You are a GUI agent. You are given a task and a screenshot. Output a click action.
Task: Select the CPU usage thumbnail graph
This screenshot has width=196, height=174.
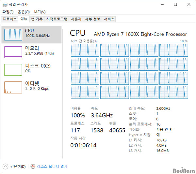click(13, 33)
